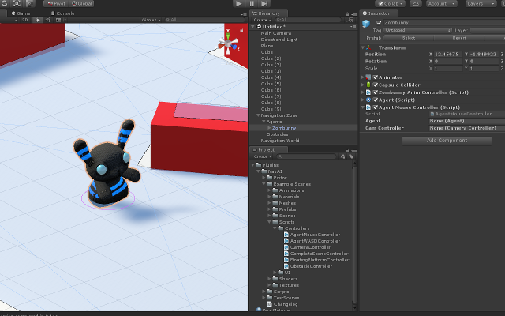Uncheck Zombunny active checkbox
This screenshot has height=316, width=505.
pyautogui.click(x=379, y=23)
